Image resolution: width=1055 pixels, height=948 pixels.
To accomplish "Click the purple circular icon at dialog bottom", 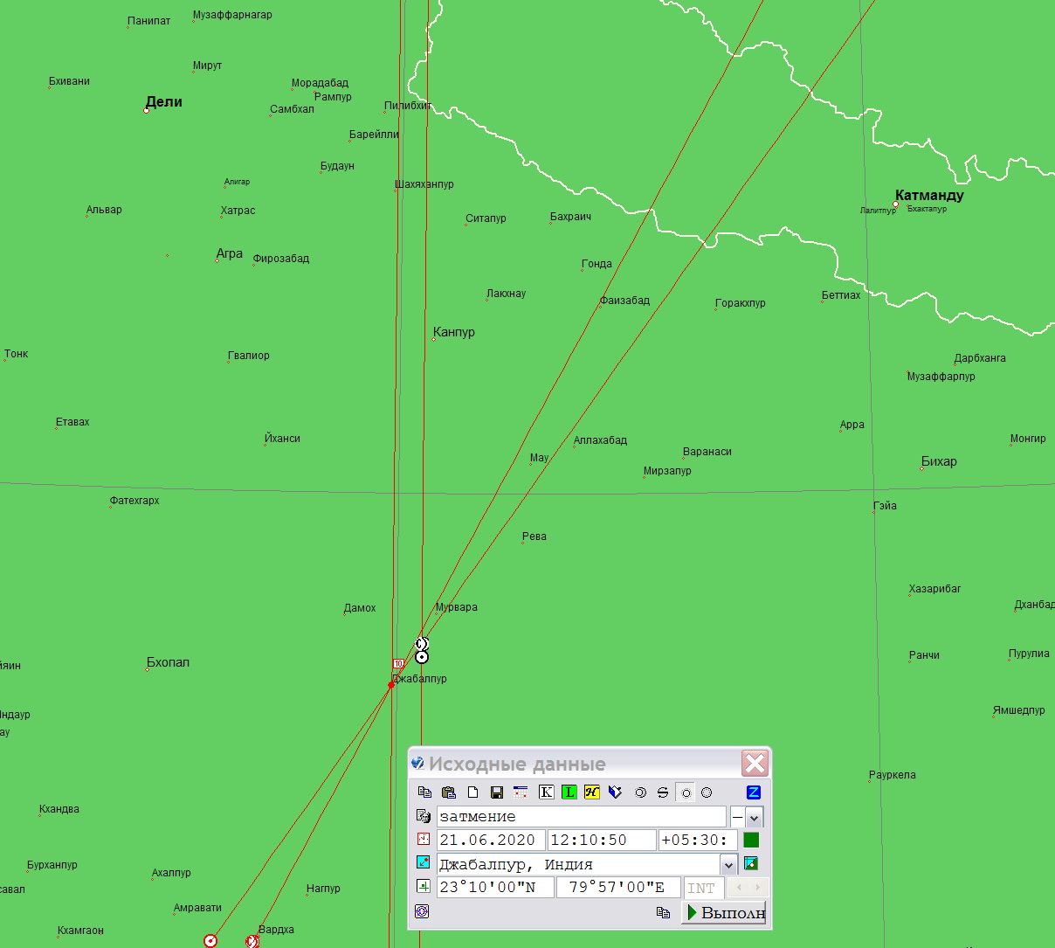I will pyautogui.click(x=422, y=911).
